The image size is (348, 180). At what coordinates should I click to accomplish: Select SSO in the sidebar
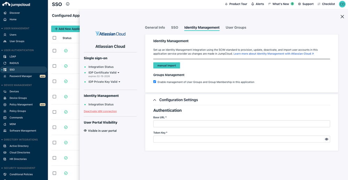pyautogui.click(x=24, y=69)
